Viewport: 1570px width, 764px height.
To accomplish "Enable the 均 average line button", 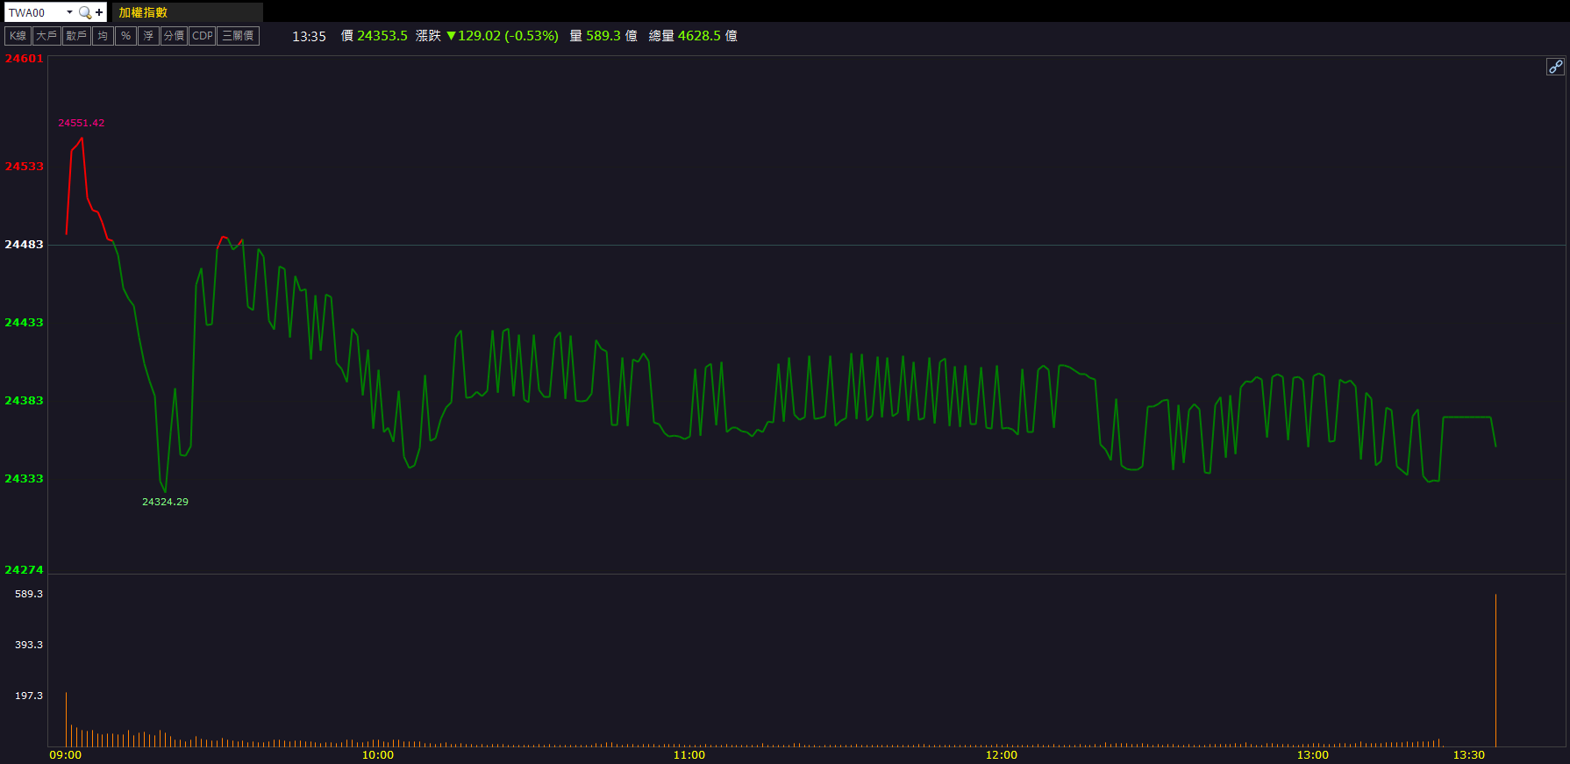I will click(103, 36).
